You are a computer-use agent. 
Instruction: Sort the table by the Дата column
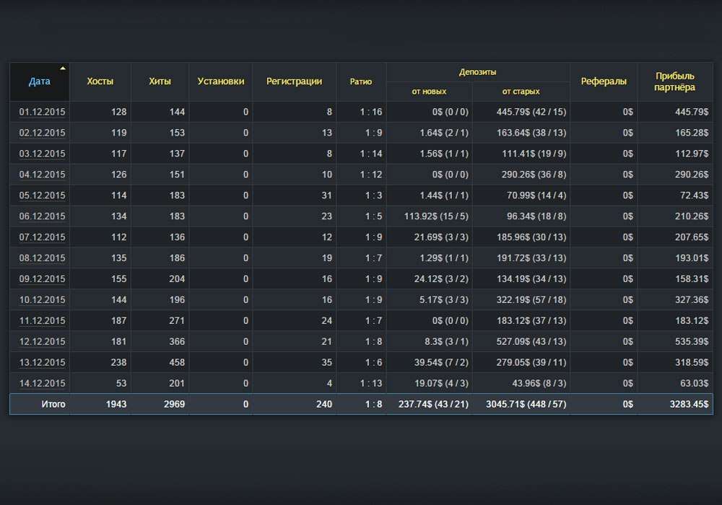(x=39, y=82)
